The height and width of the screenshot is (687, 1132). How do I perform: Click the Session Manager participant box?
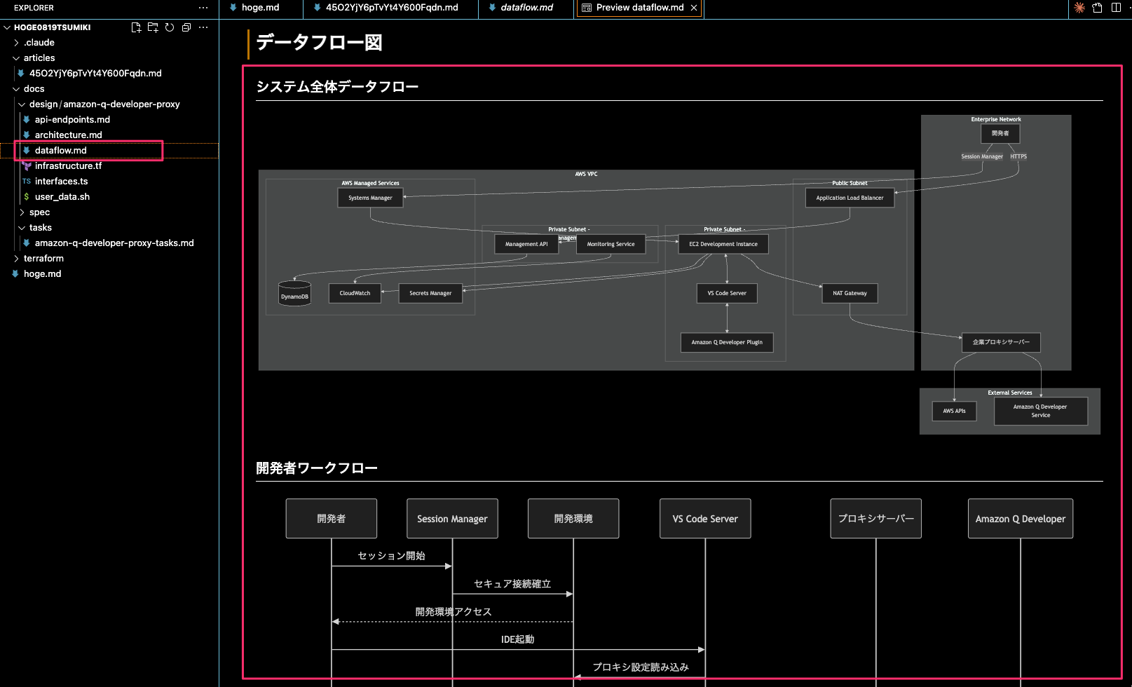point(452,519)
